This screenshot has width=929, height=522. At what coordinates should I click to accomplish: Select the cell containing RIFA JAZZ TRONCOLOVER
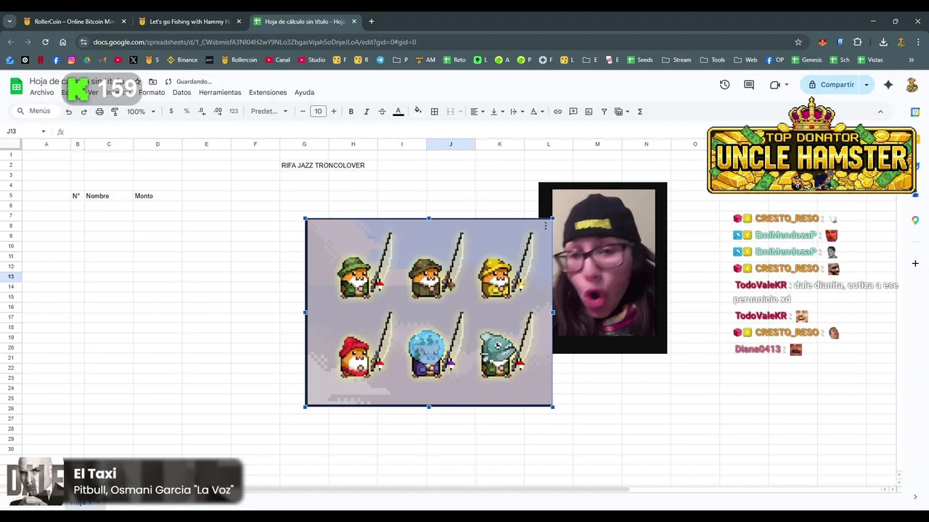tap(323, 165)
